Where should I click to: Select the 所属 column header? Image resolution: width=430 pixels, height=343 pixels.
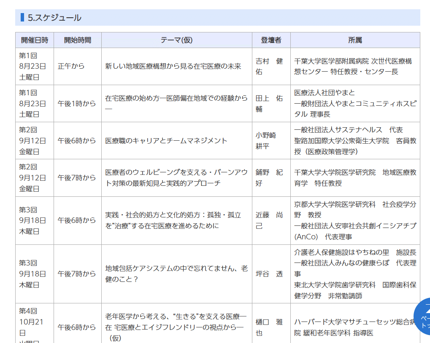click(355, 40)
